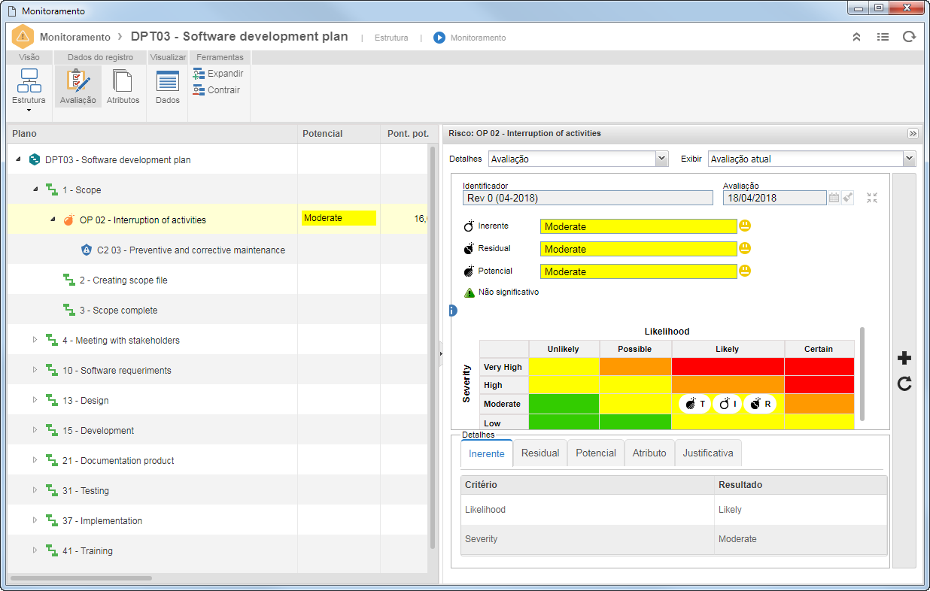Open the list options icon in header
Screen dimensions: 930x591
click(x=883, y=37)
